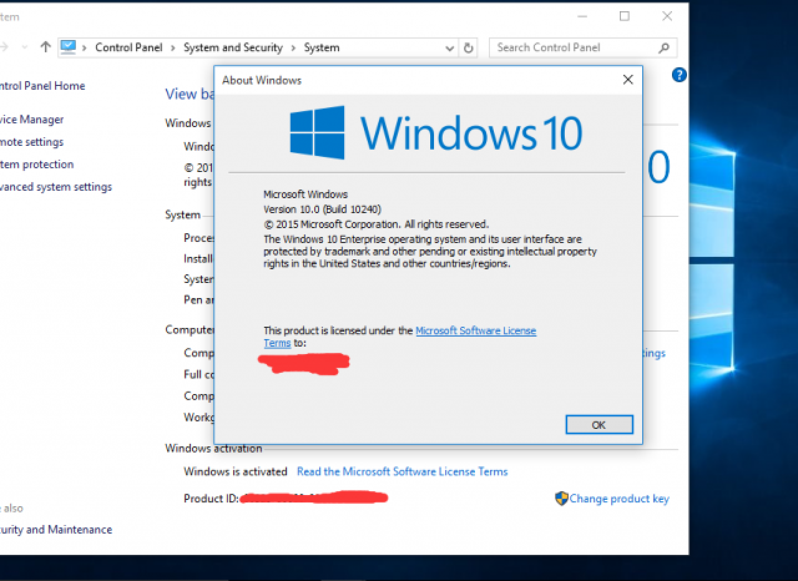798x581 pixels.
Task: Click the Up arrow navigation button
Action: 45,47
